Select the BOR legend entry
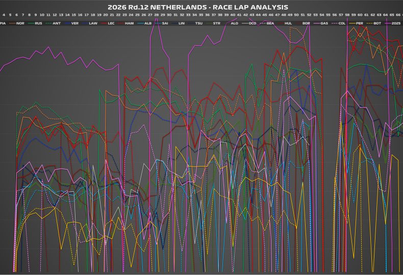The height and width of the screenshot is (275, 403). click(x=303, y=23)
